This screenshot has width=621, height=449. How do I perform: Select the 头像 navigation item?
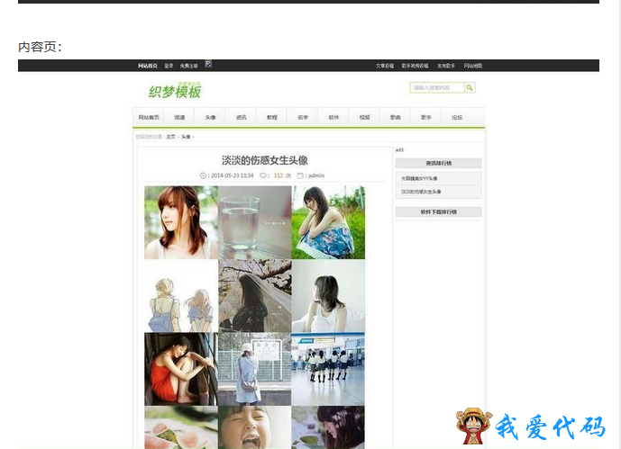[210, 117]
